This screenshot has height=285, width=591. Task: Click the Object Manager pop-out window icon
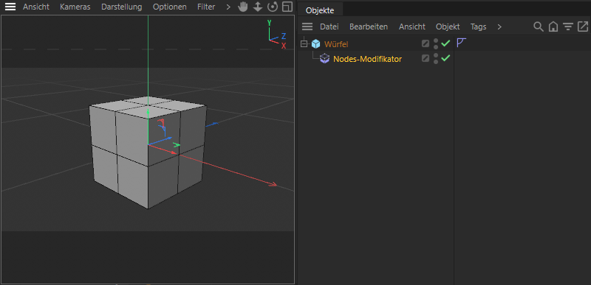[x=583, y=27]
